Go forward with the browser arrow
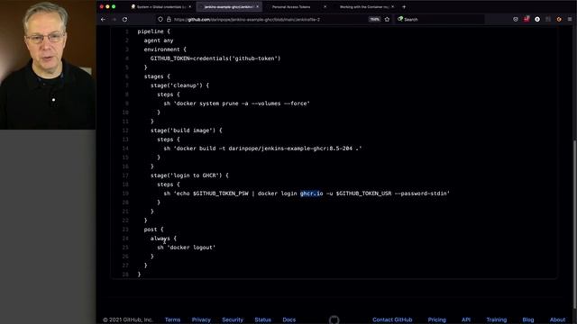Screen dimensions: 577x324 [114, 20]
